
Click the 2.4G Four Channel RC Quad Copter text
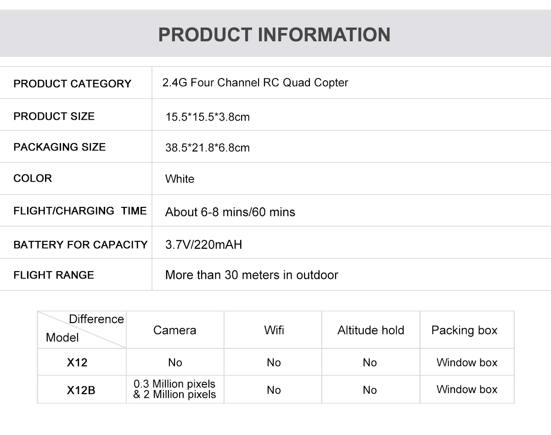point(255,83)
